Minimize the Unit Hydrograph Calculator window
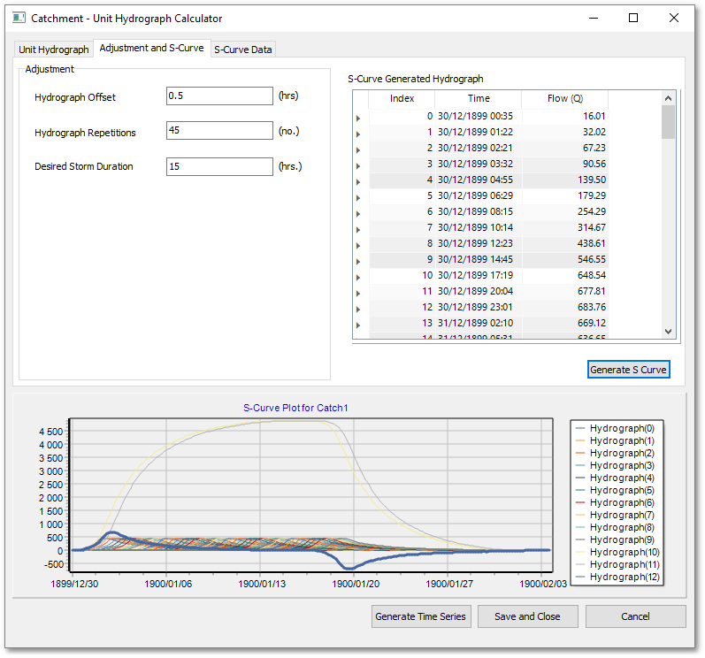Viewport: 705px width, 658px height. coord(594,18)
